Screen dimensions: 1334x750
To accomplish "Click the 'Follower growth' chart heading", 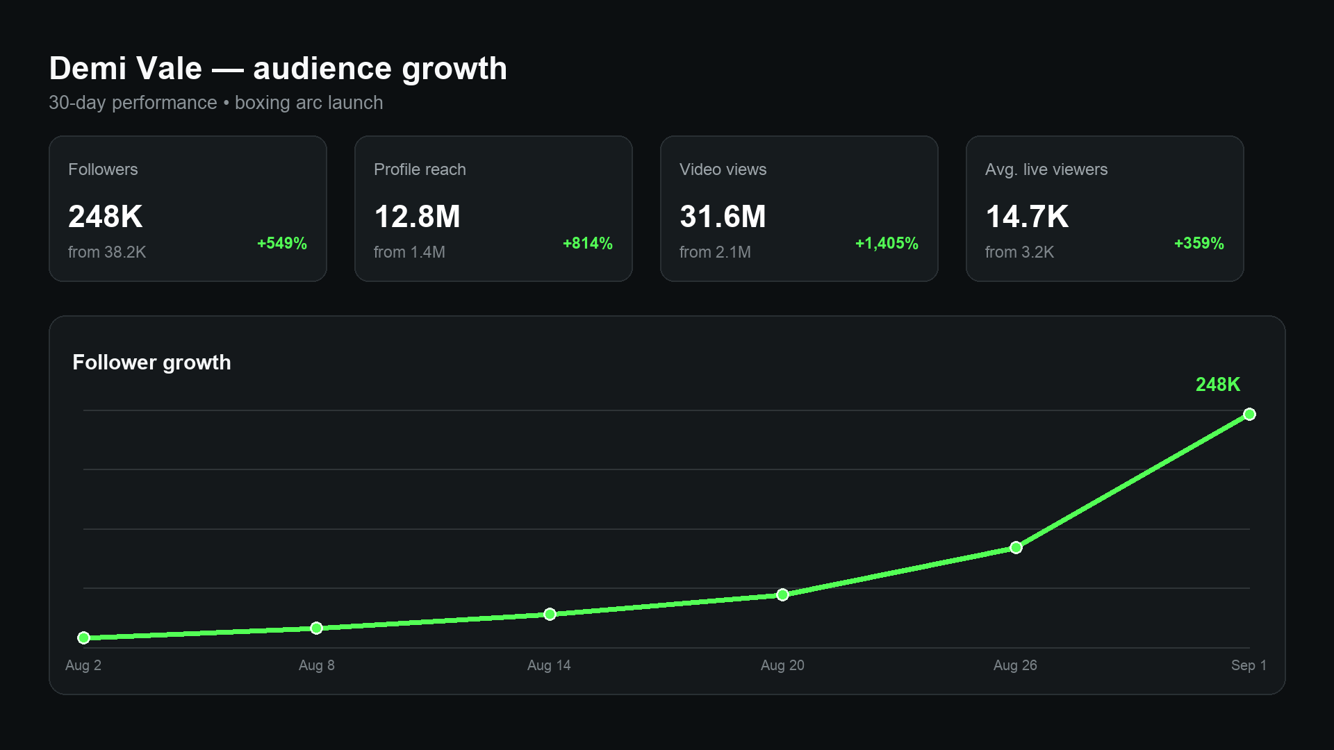I will click(151, 362).
